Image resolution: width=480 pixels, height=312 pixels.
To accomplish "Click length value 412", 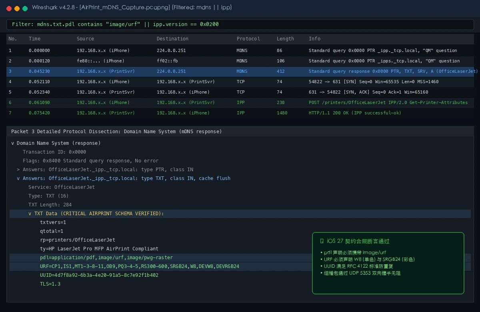I will point(281,72).
